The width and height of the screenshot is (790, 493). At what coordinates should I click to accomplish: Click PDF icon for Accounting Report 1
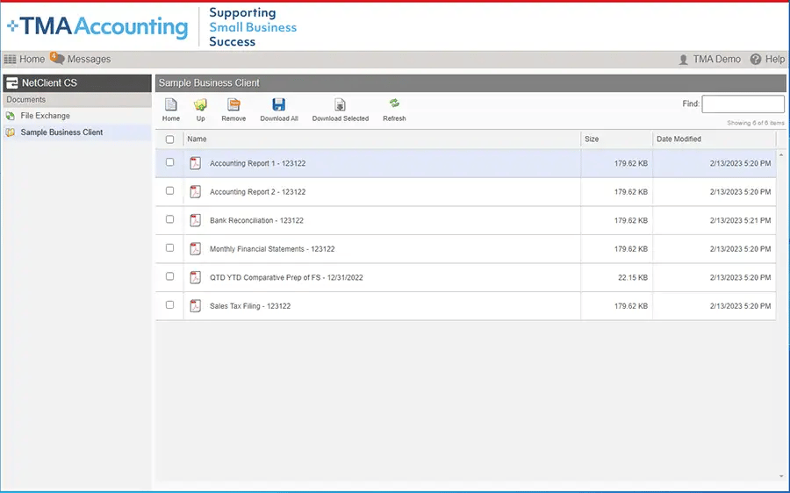[x=195, y=163]
